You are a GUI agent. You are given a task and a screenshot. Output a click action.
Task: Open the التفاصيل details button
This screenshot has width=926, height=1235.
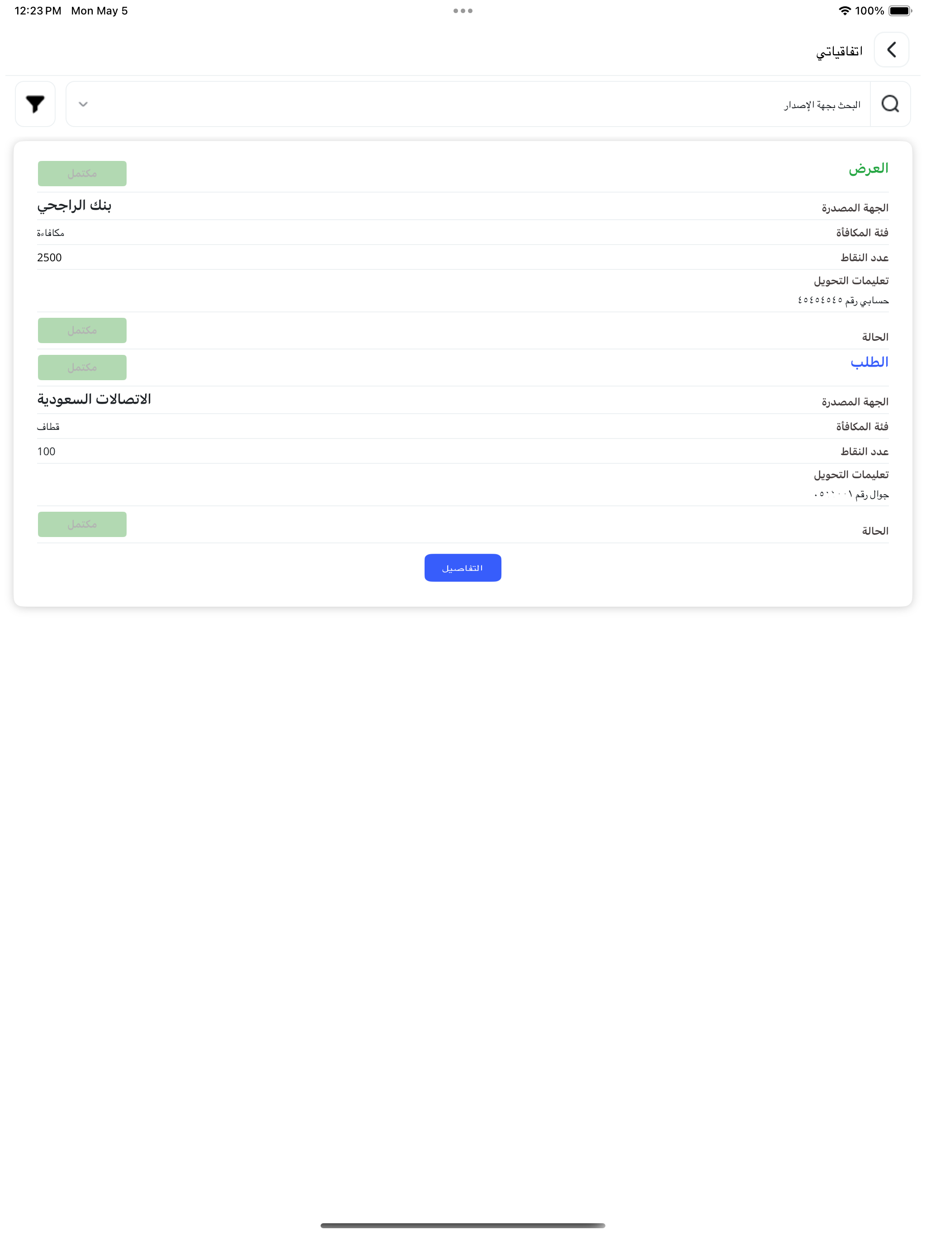click(463, 567)
